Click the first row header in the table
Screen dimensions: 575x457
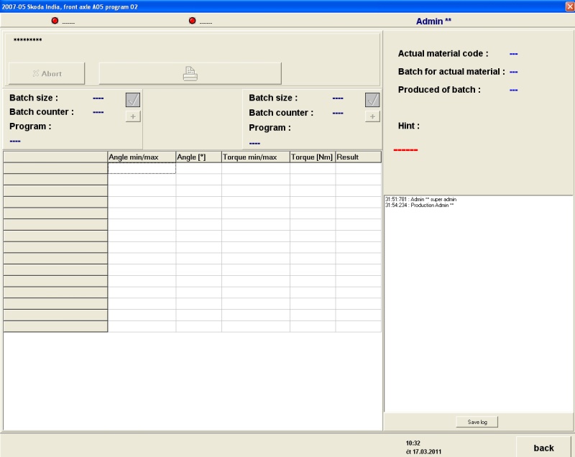tap(55, 168)
